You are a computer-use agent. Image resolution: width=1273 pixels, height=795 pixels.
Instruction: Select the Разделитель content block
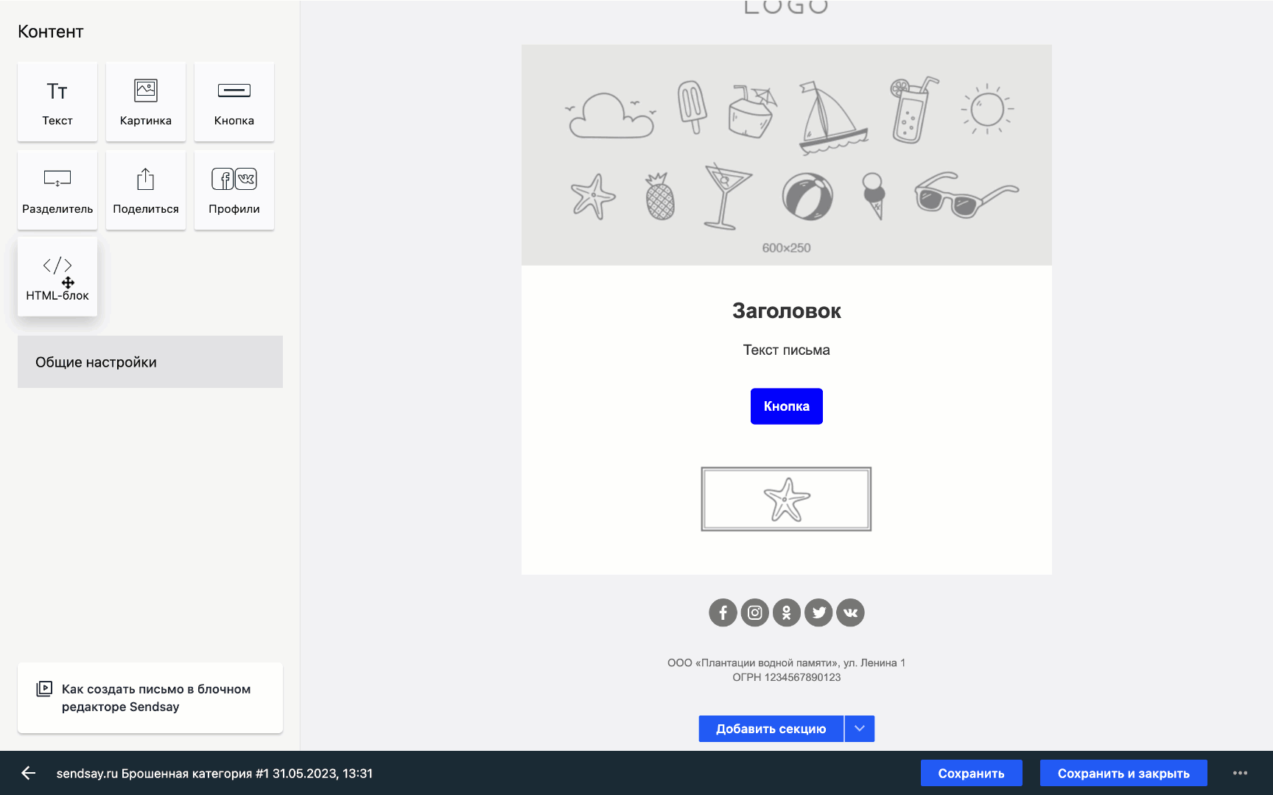pos(57,190)
